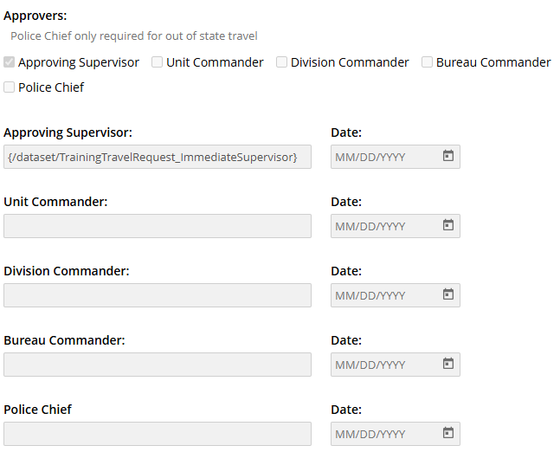Screen dimensions: 560x465
Task: Open calendar icon for Approving Supervisor date
Action: (x=448, y=156)
